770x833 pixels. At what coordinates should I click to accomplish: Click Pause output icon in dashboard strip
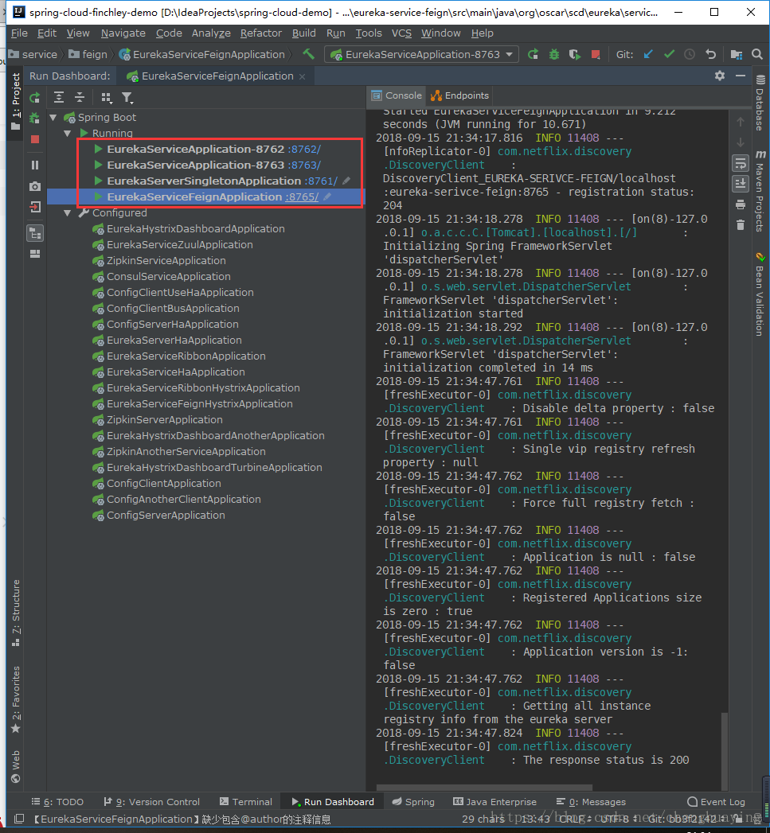35,165
